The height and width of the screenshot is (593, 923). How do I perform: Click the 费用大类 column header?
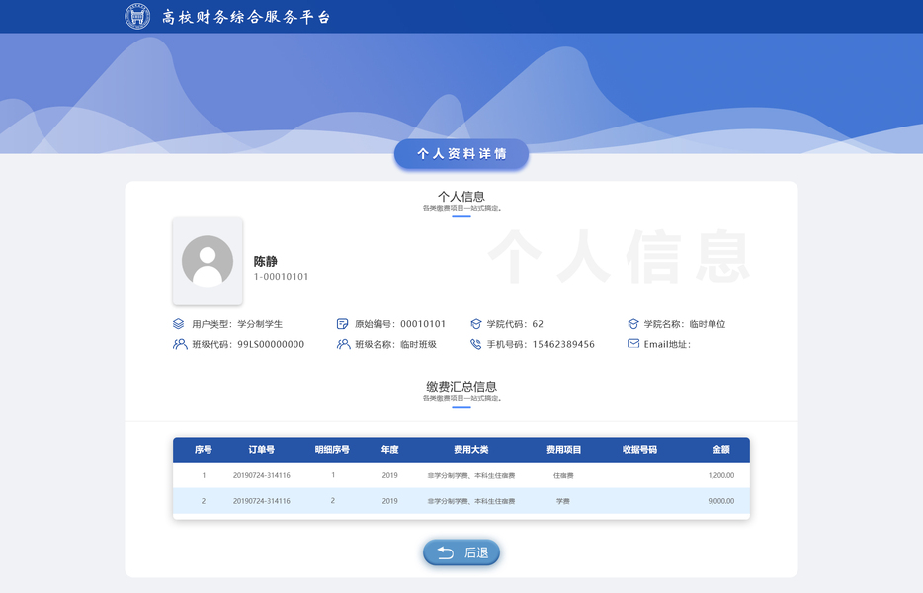471,450
